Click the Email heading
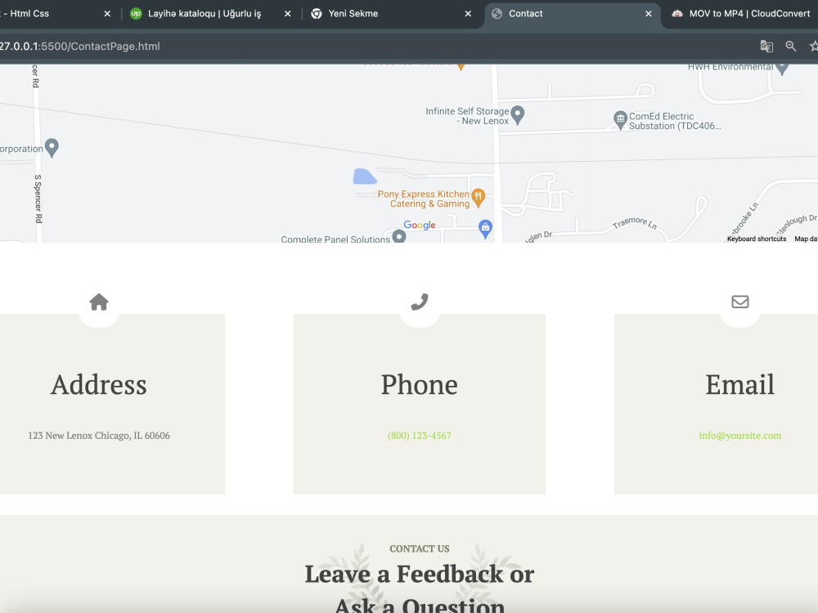818x613 pixels. [x=739, y=385]
